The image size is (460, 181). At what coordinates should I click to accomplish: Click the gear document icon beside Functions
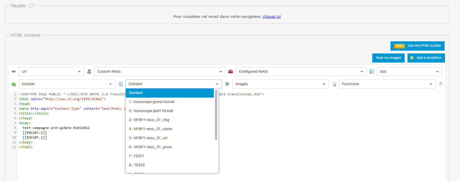(334, 84)
